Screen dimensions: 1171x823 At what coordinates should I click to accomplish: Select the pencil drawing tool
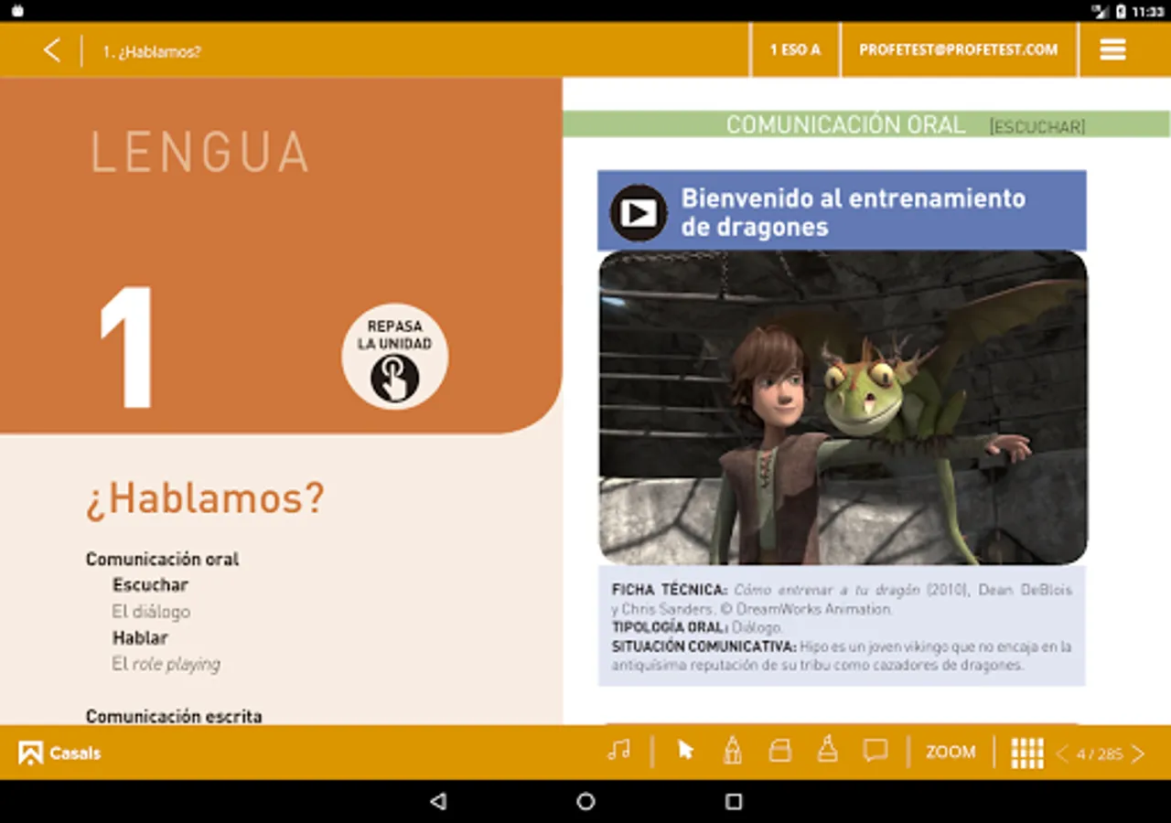[732, 751]
